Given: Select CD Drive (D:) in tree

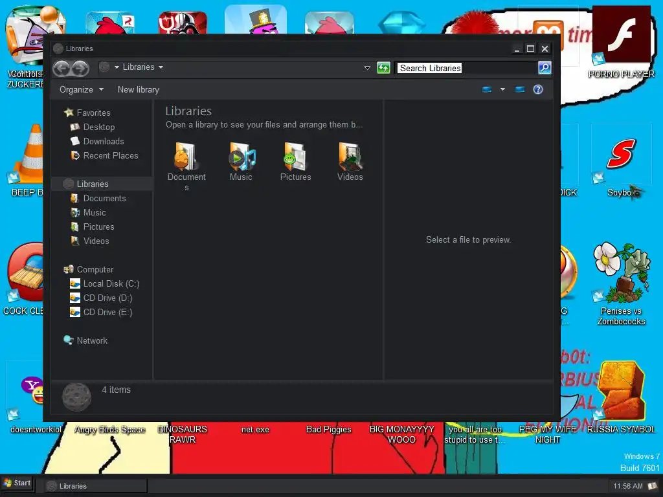Looking at the screenshot, I should [107, 298].
